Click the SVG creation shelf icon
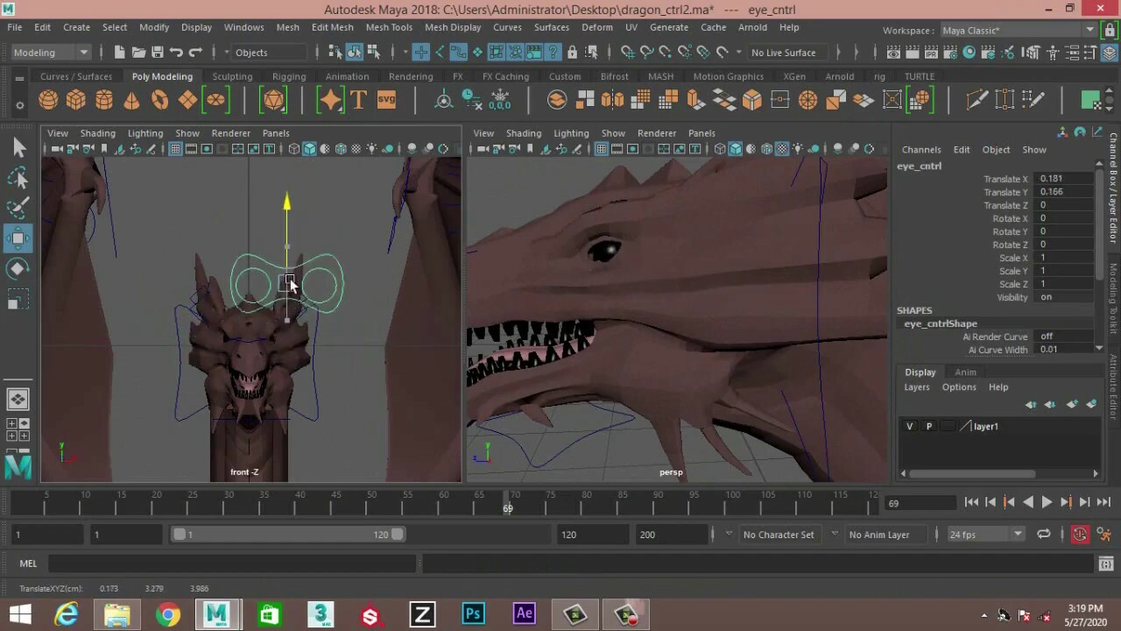Screen dimensions: 1121x631 coord(386,99)
